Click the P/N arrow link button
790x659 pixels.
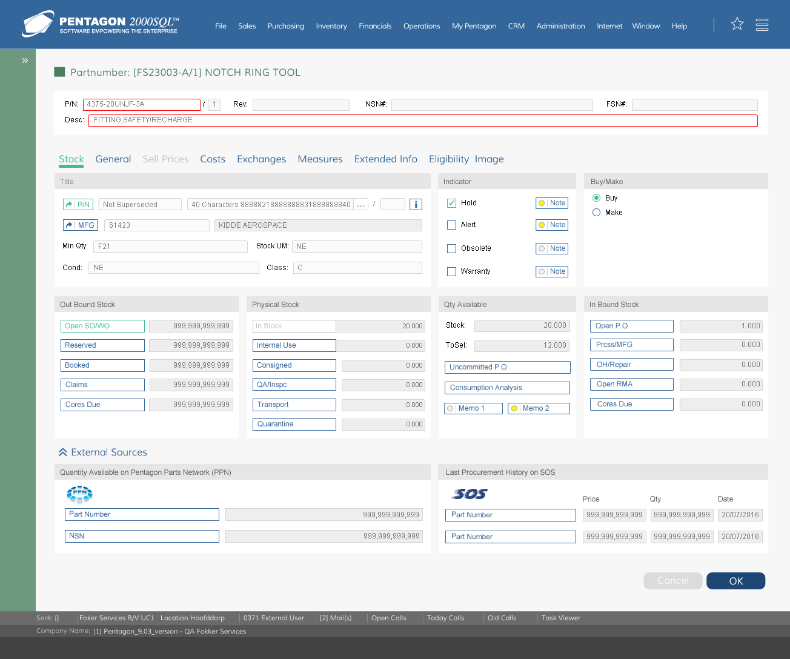pyautogui.click(x=78, y=205)
